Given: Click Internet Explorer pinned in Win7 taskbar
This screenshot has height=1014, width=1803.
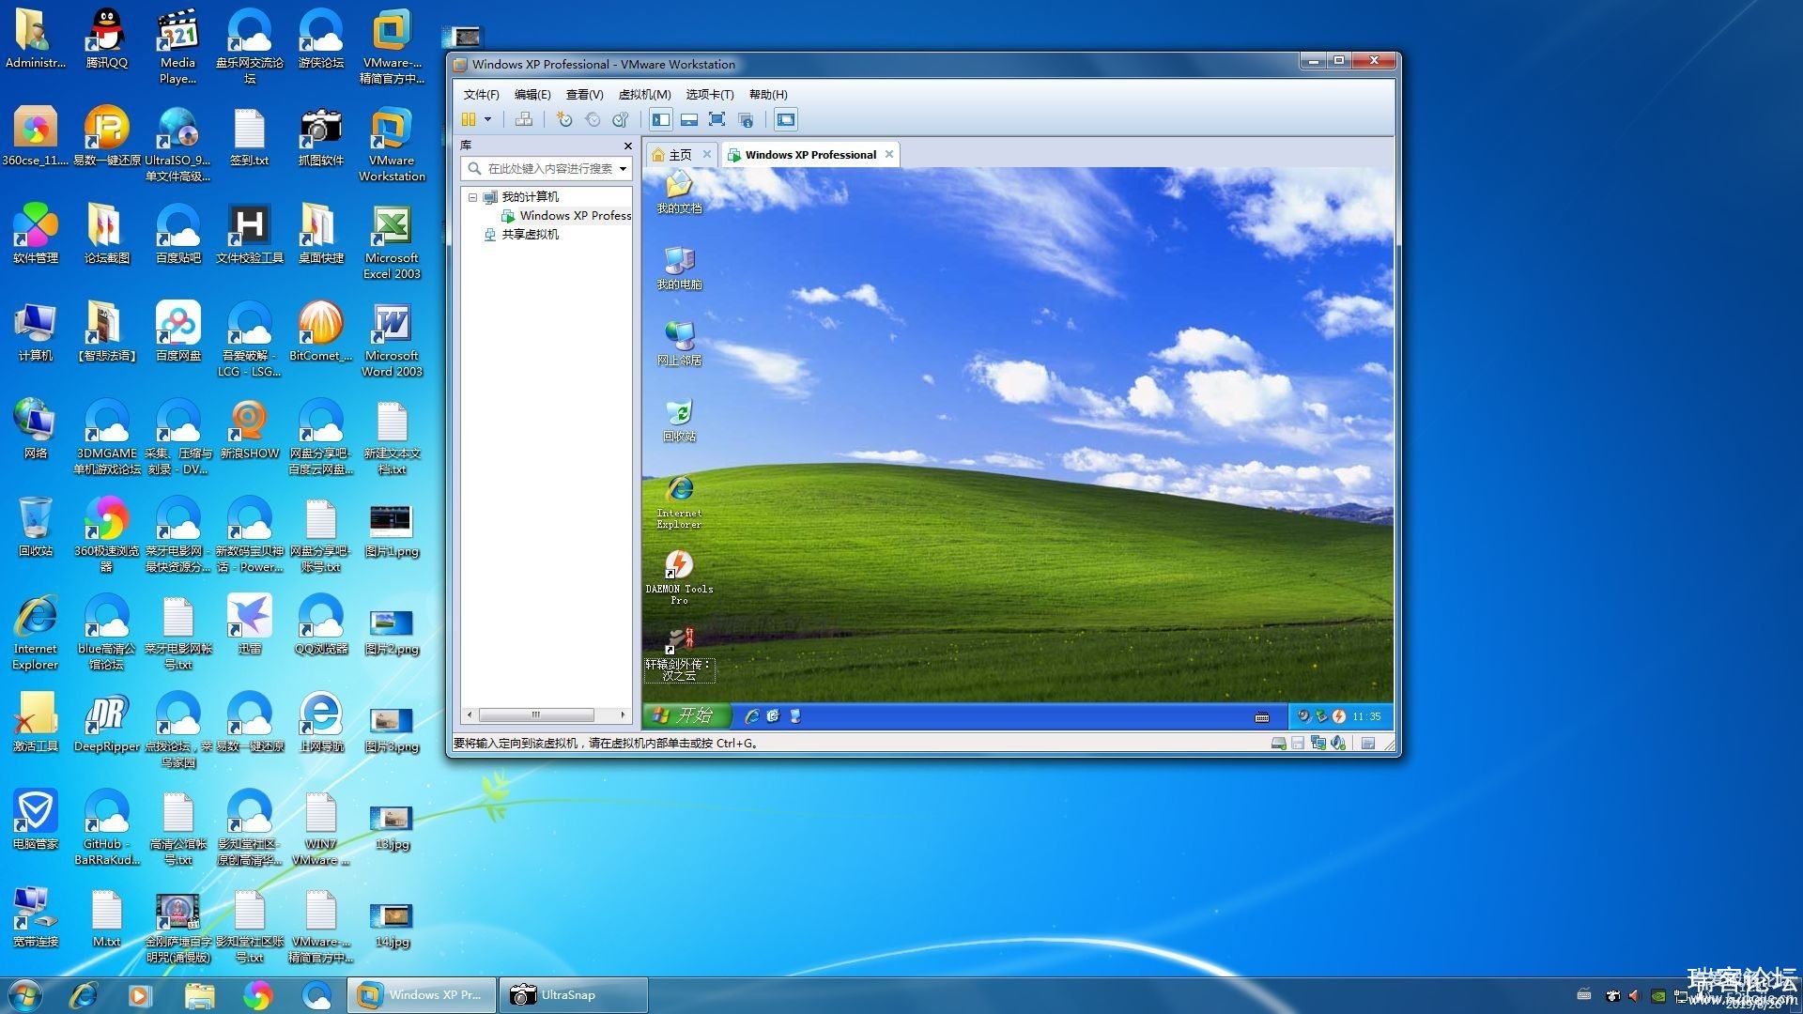Looking at the screenshot, I should click(83, 995).
